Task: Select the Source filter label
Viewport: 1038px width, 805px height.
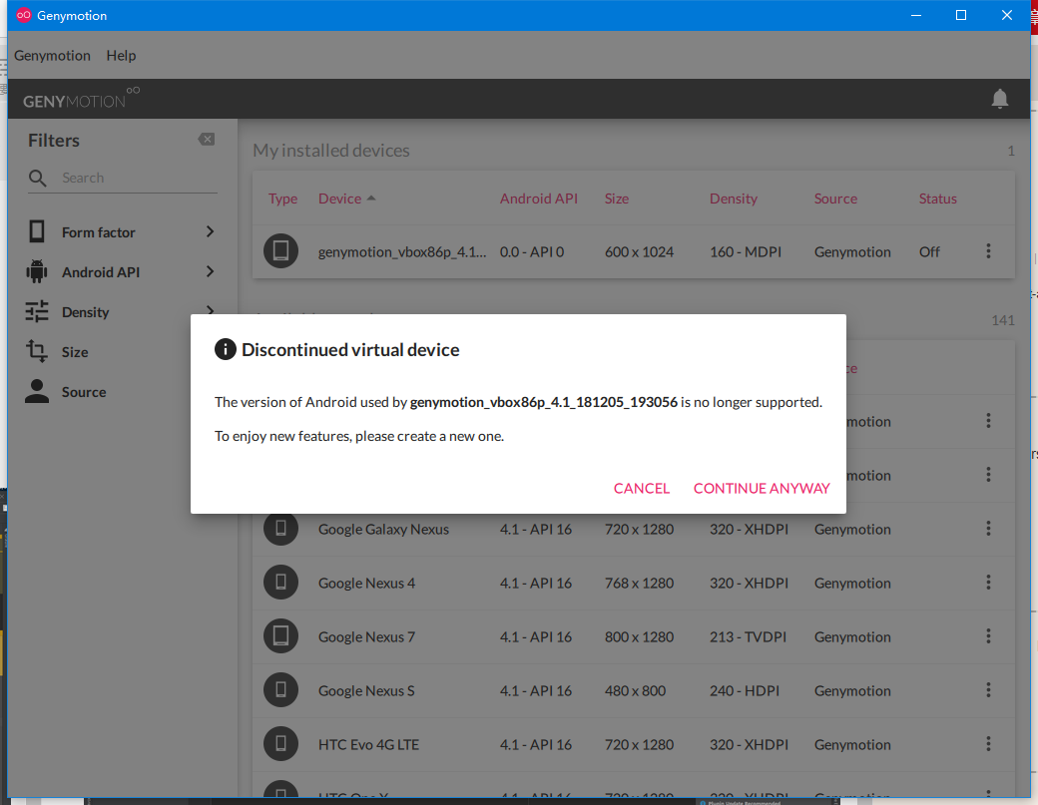Action: point(84,392)
